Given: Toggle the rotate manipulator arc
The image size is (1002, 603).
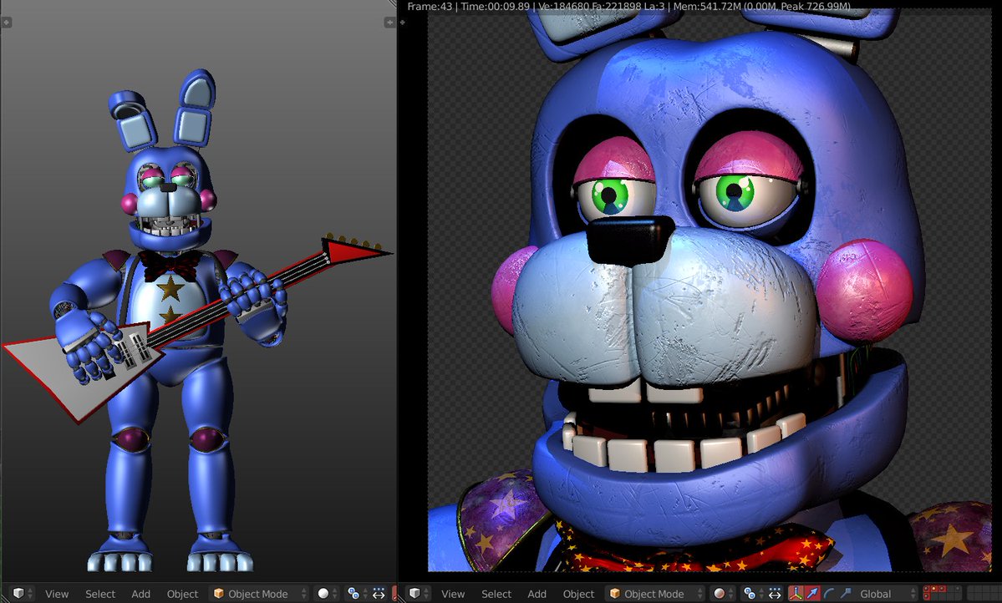Looking at the screenshot, I should pos(829,594).
